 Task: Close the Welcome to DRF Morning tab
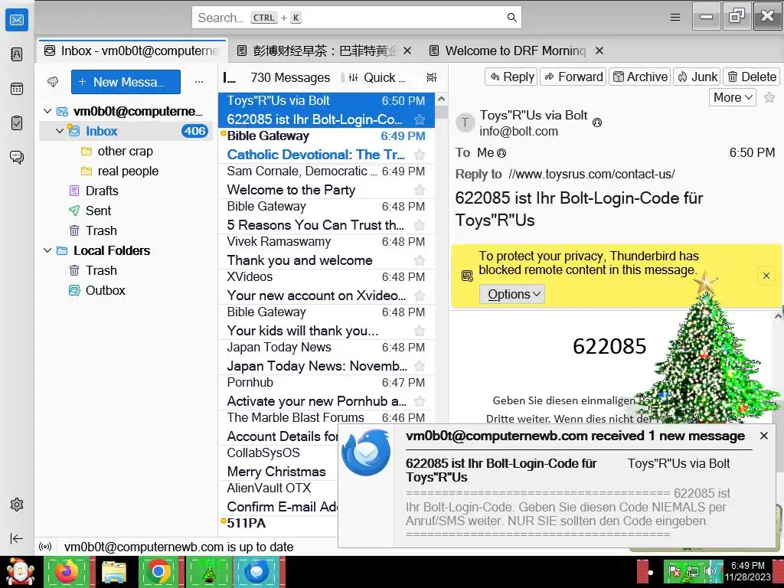(599, 51)
